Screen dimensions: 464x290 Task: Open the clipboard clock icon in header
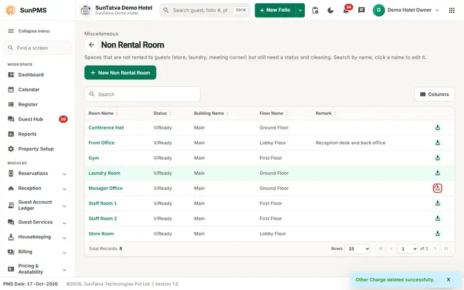tap(315, 10)
